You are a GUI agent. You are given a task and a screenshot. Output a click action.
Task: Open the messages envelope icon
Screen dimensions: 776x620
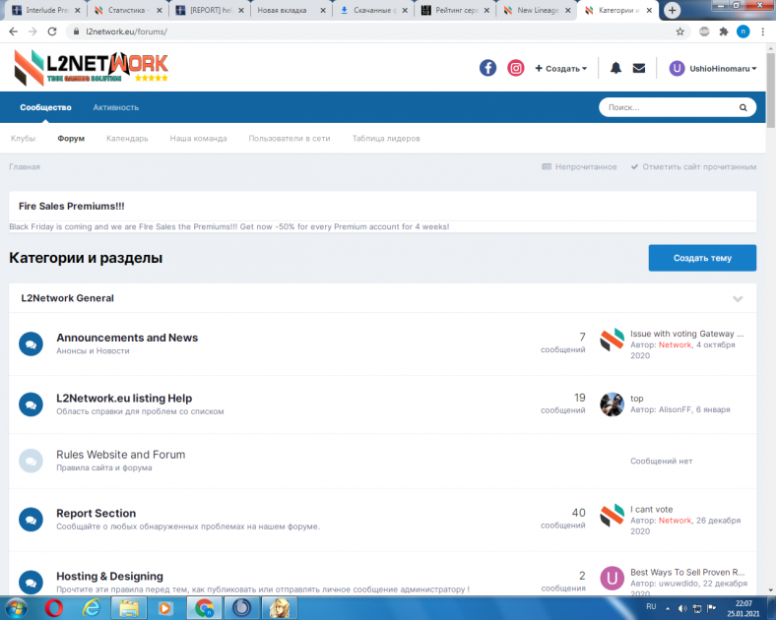tap(639, 68)
